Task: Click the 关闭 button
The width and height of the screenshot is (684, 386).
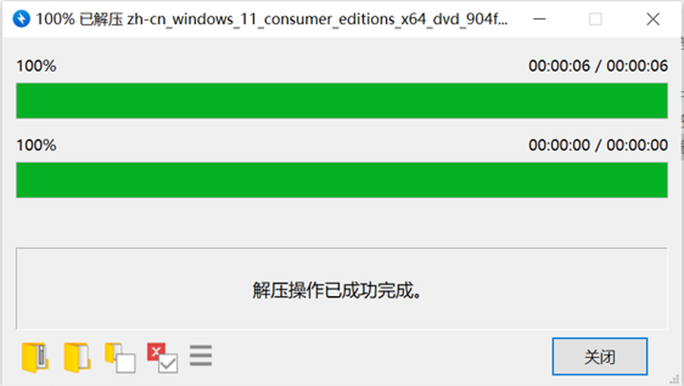Action: pyautogui.click(x=600, y=356)
